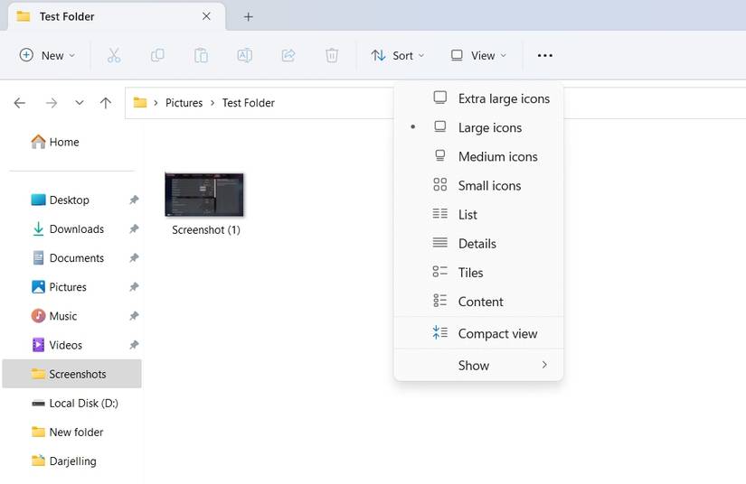The height and width of the screenshot is (484, 746).
Task: Switch to Details view layout
Action: click(x=477, y=243)
